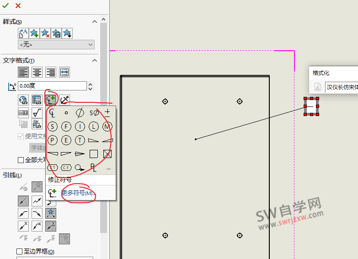The image size is (358, 259).
Task: Confirm the note with the green checkmark
Action: 5,5
